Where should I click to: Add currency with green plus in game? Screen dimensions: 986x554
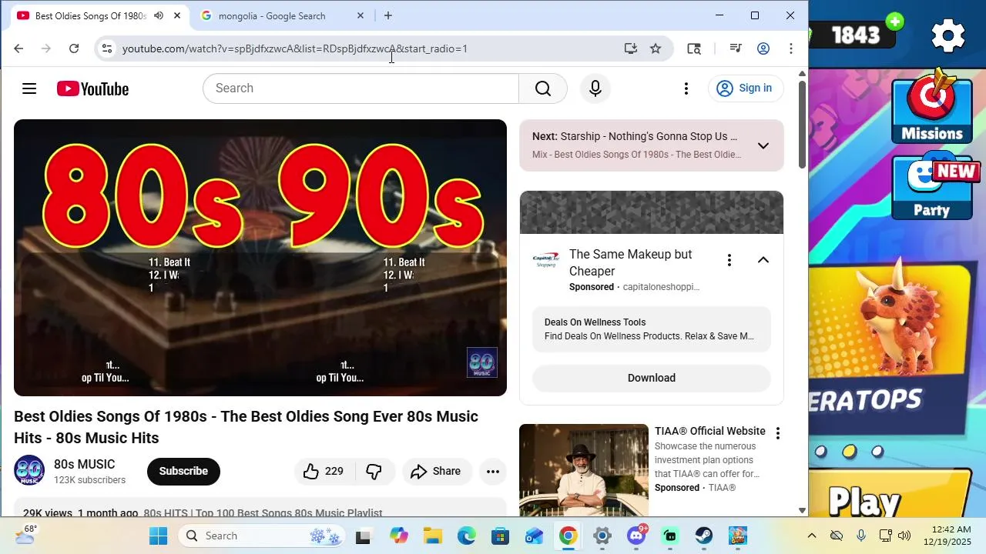[x=894, y=22]
